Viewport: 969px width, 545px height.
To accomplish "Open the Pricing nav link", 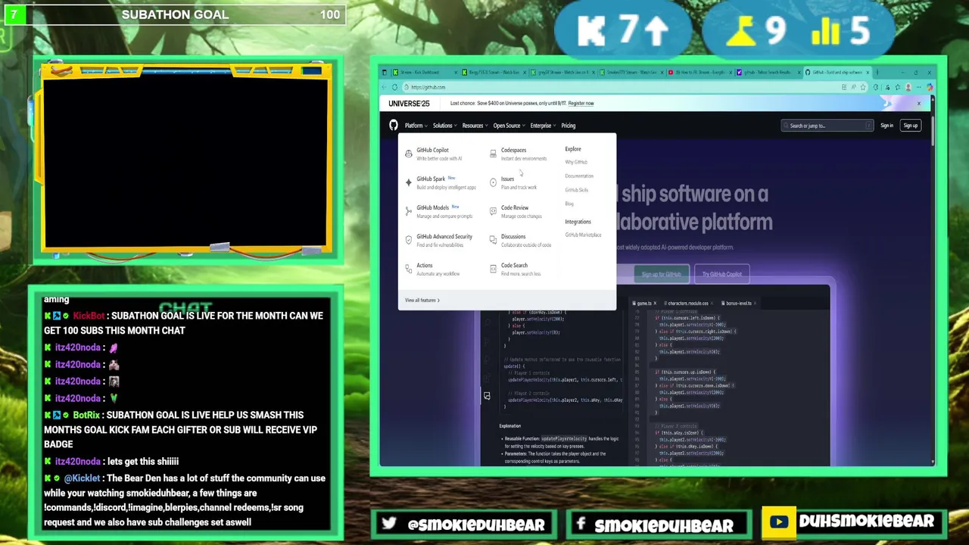I will pos(568,126).
